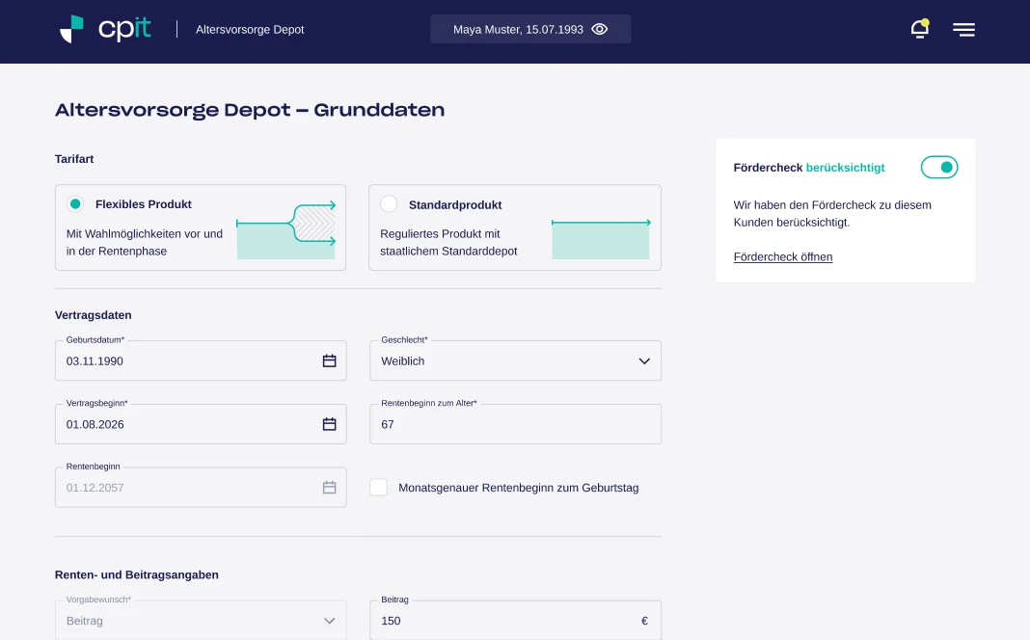Open the notification bell
The height and width of the screenshot is (640, 1030).
coord(920,29)
